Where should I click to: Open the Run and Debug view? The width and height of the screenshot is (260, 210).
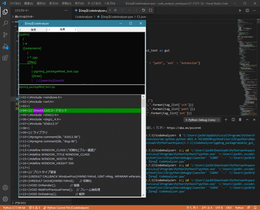tap(5, 46)
